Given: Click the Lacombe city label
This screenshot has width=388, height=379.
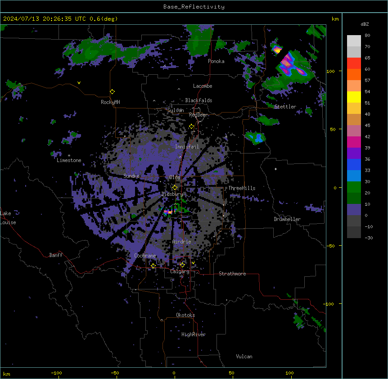Looking at the screenshot, I should coord(203,86).
